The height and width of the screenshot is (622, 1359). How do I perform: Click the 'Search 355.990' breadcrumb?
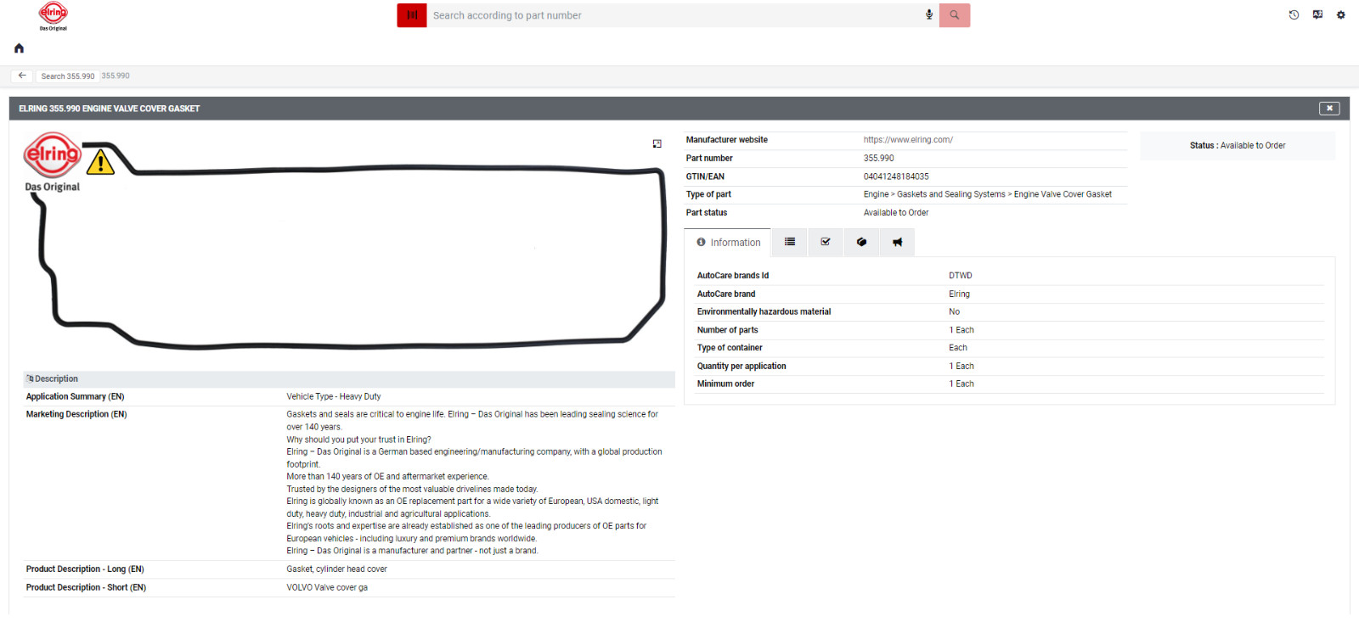pyautogui.click(x=68, y=76)
